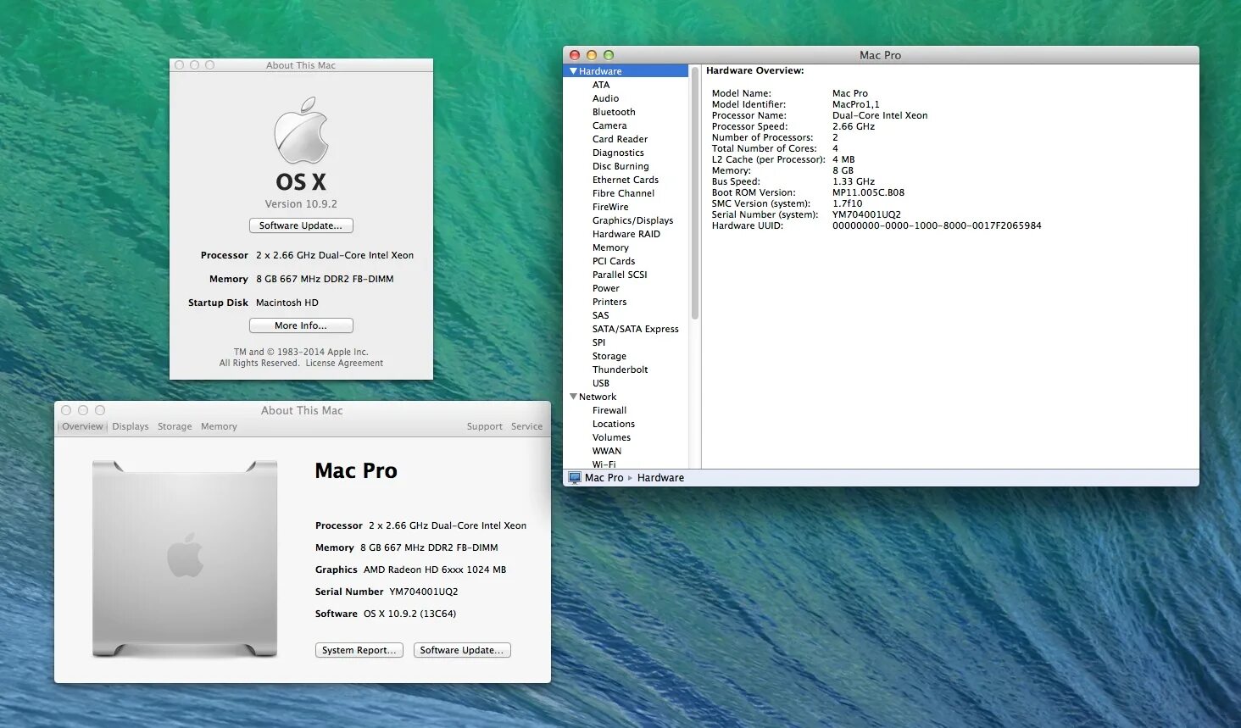Click the sidebar scrollbar in Mac Pro window
Viewport: 1241px width, 728px height.
coord(695,192)
